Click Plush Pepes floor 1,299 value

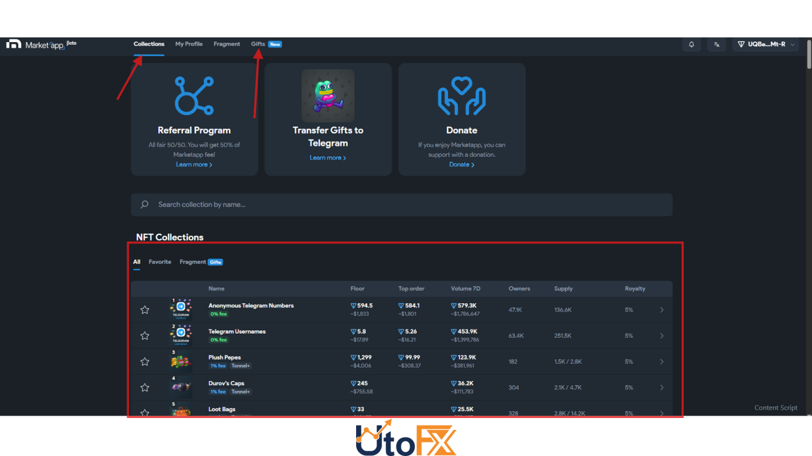point(361,357)
